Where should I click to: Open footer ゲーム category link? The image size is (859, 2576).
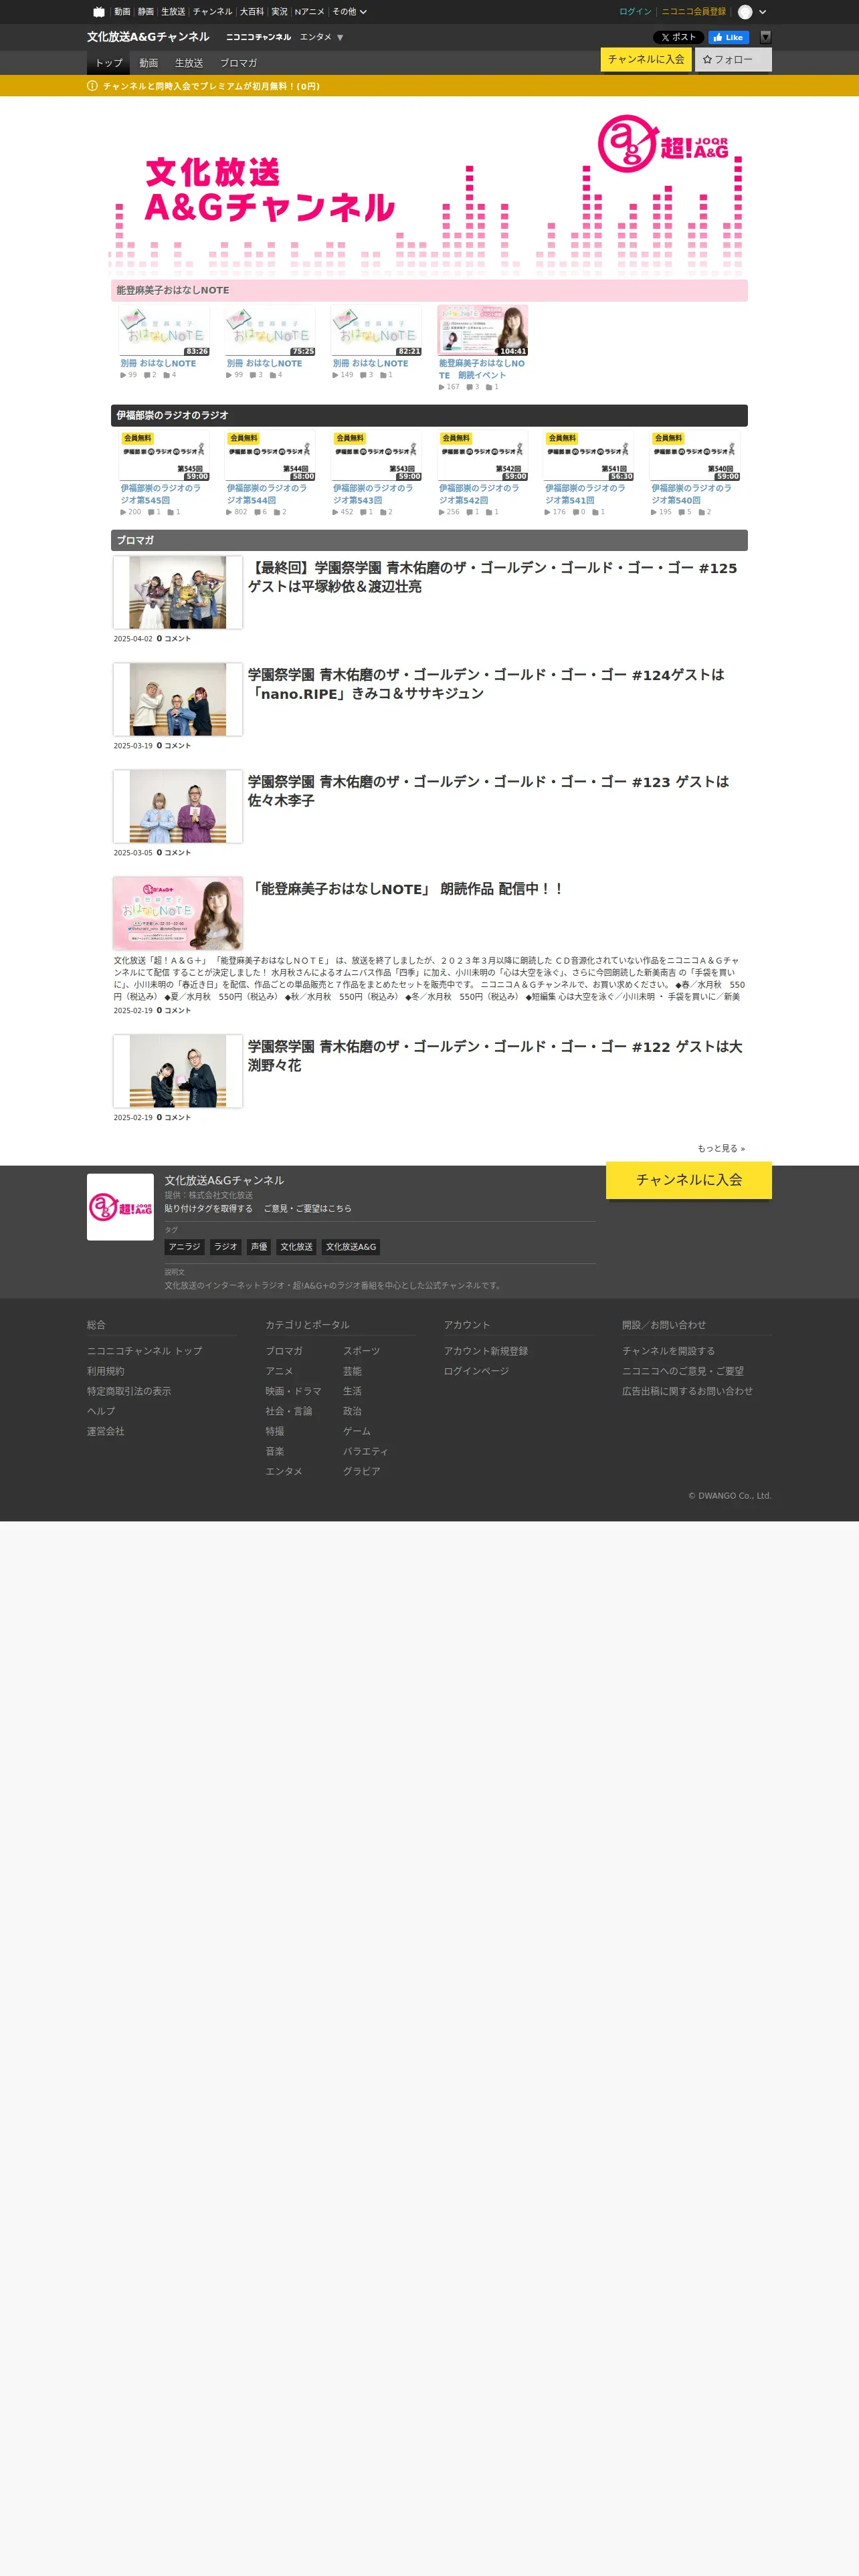[x=357, y=1431]
